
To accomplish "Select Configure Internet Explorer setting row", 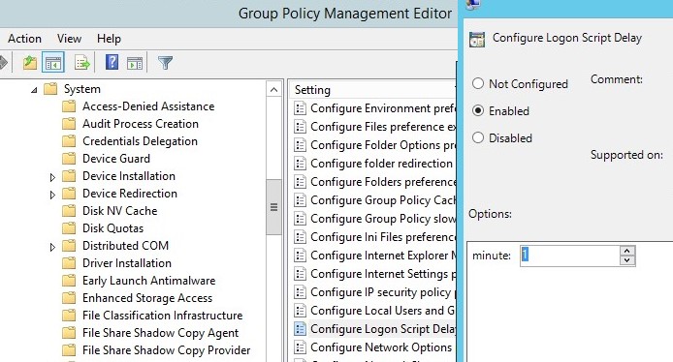I will click(x=374, y=256).
